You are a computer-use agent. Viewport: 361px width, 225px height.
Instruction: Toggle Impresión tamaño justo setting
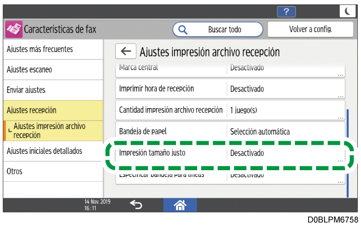coord(230,153)
